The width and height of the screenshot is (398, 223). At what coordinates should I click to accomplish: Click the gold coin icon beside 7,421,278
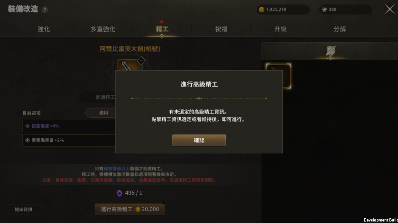pyautogui.click(x=261, y=9)
